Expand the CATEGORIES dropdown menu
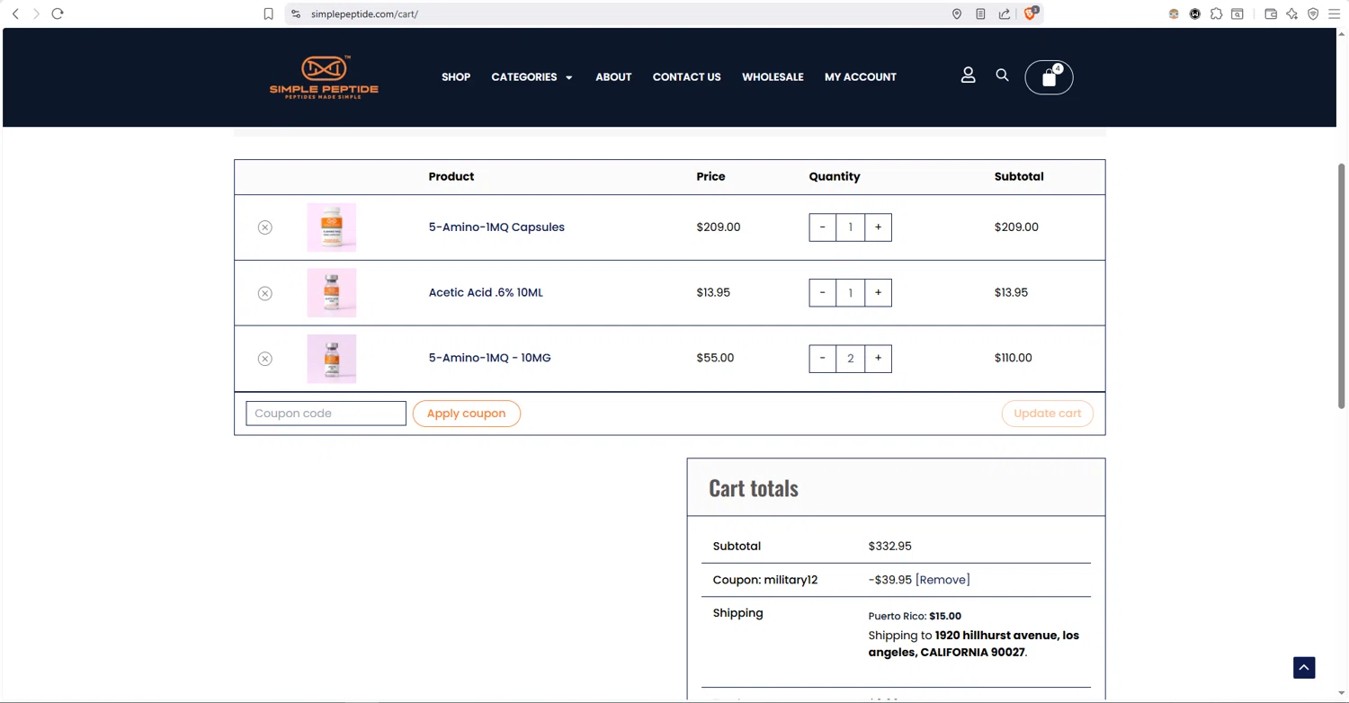This screenshot has width=1349, height=703. click(x=532, y=77)
